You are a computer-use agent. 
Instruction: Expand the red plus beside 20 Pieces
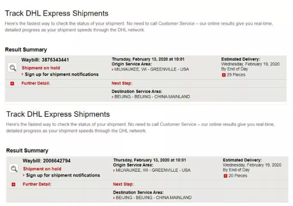click(225, 176)
